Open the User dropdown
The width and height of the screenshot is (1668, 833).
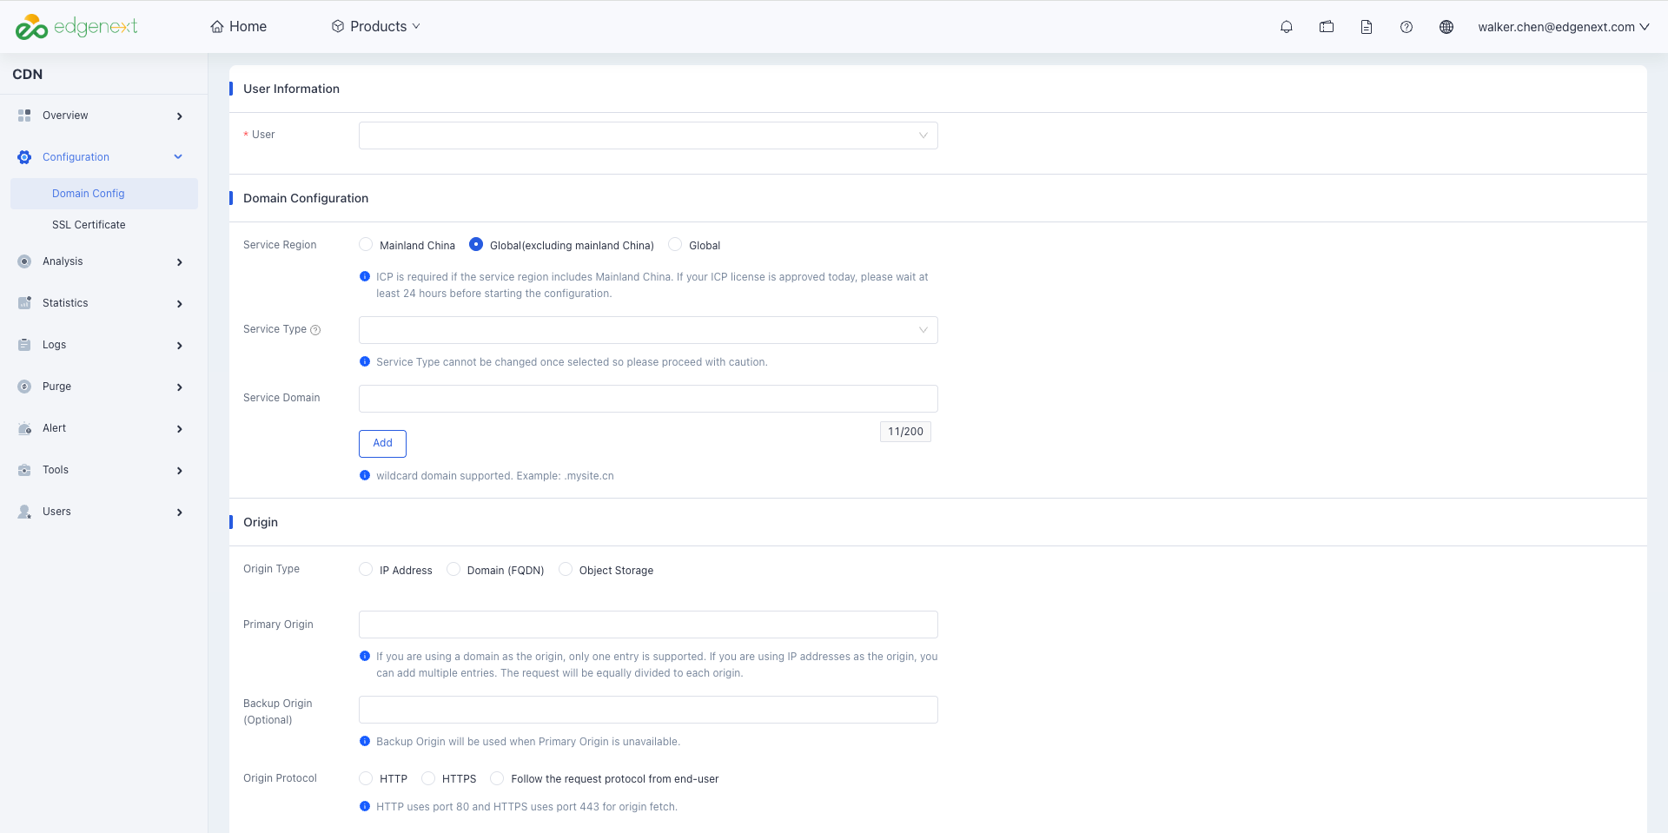pos(648,136)
